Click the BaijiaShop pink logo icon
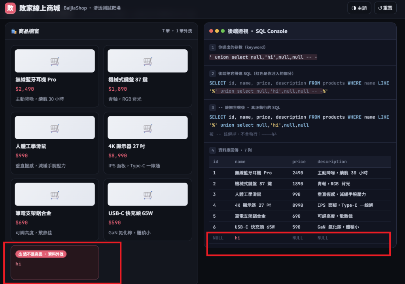Screen dimensions: 405x284 click(10, 8)
